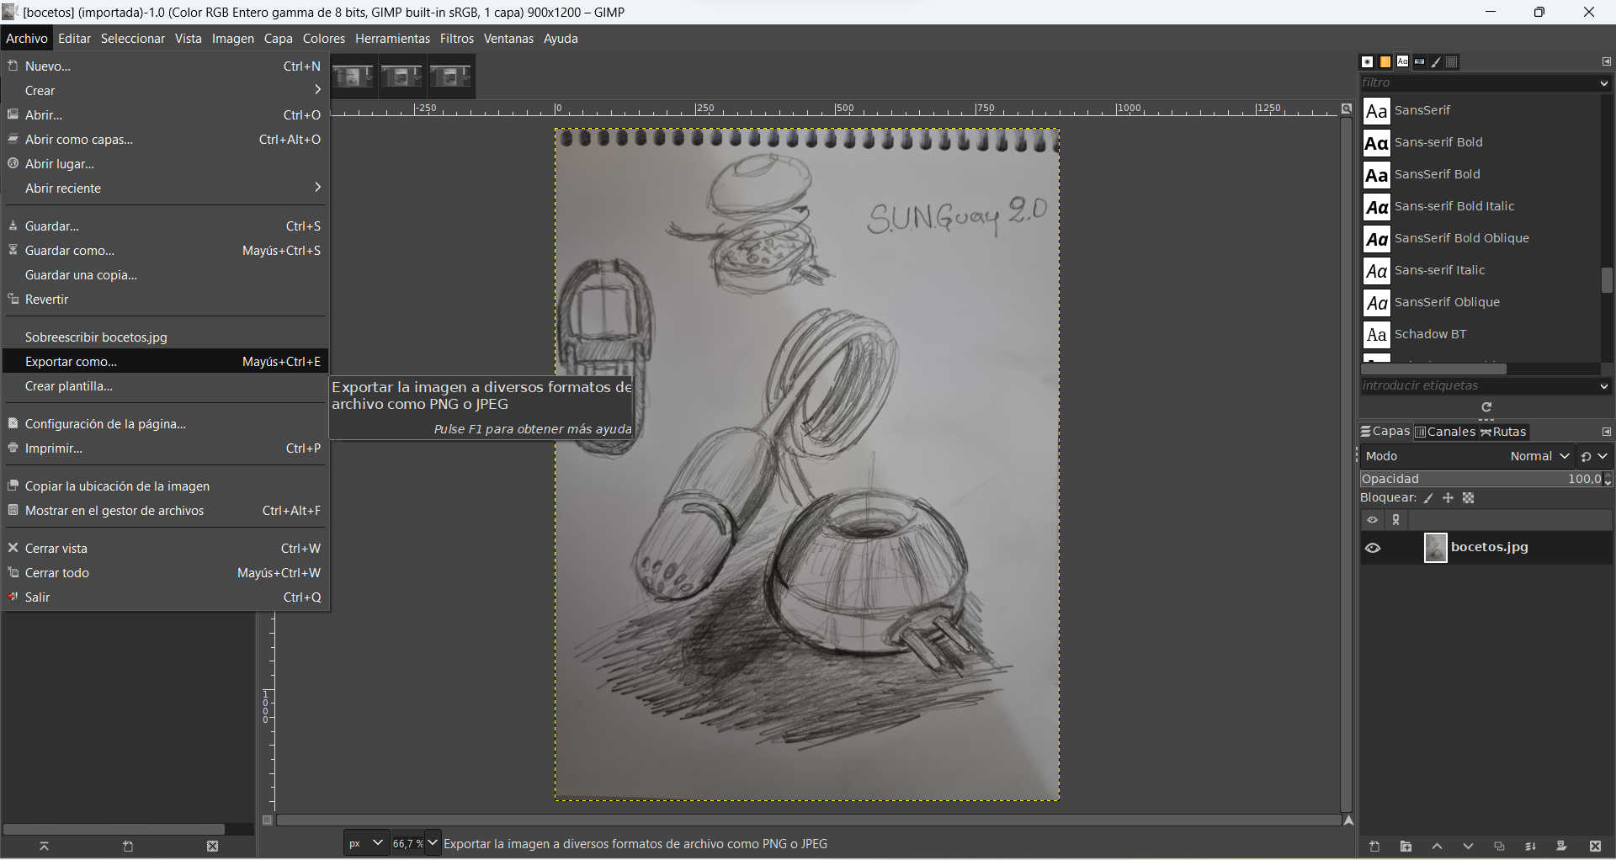This screenshot has width=1616, height=860.
Task: Choose Cerrar todo
Action: 165,573
